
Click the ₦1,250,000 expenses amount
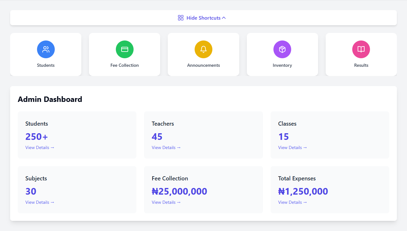pyautogui.click(x=303, y=191)
